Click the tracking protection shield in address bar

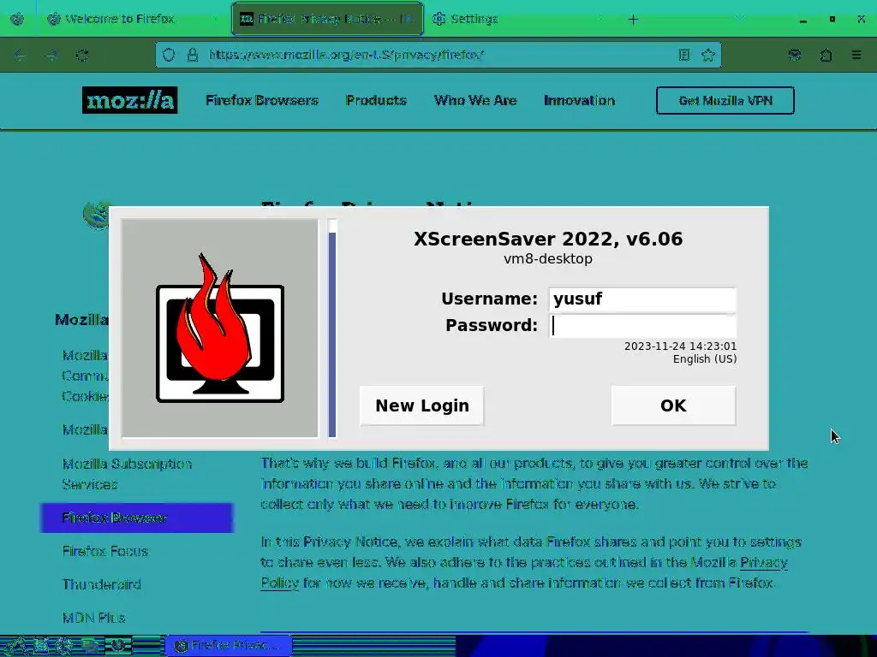[x=169, y=55]
